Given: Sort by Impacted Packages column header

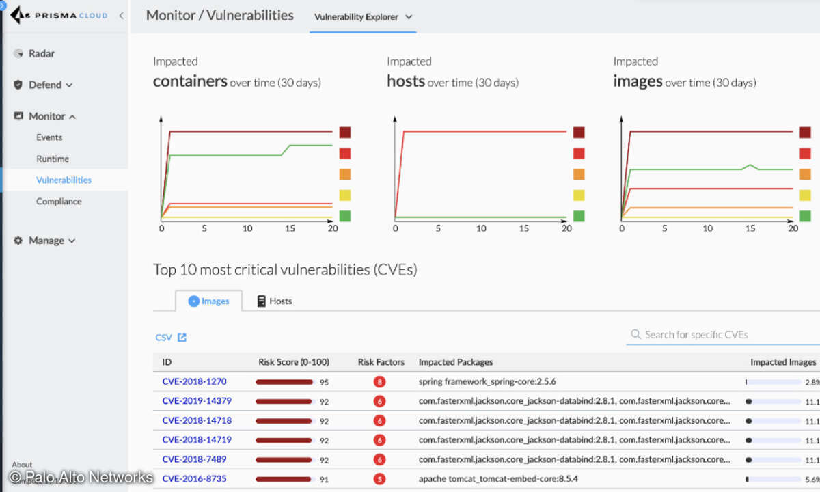Looking at the screenshot, I should tap(456, 362).
